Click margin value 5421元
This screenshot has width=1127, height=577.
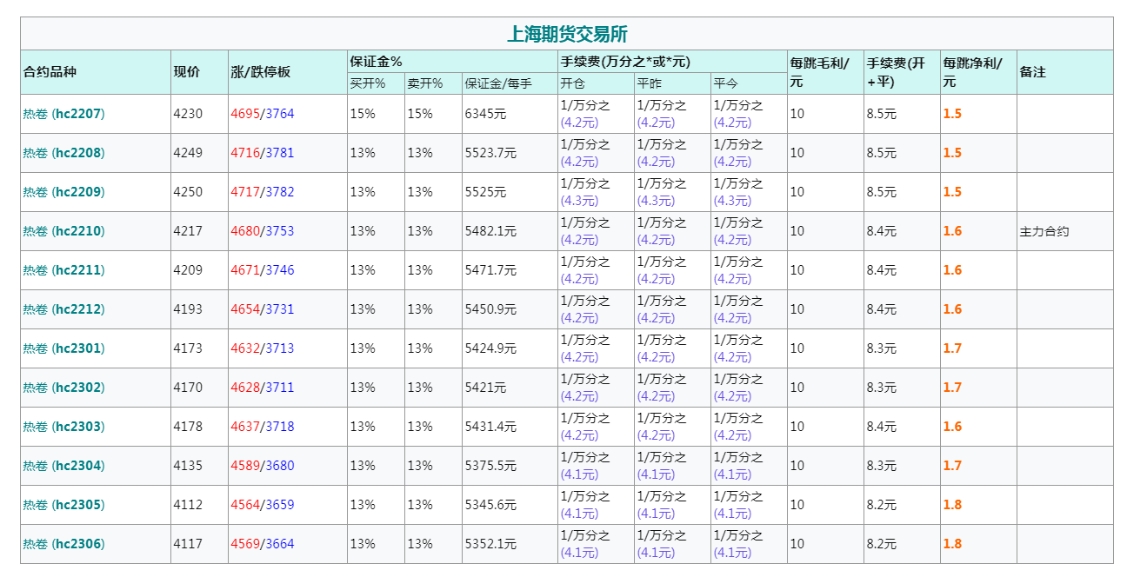click(x=485, y=388)
